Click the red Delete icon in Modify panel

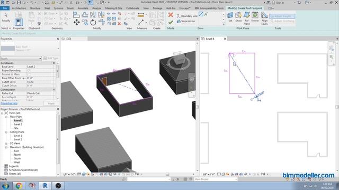click(119, 24)
